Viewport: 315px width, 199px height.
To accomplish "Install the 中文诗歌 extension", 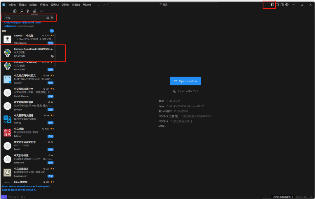I will [x=50, y=136].
